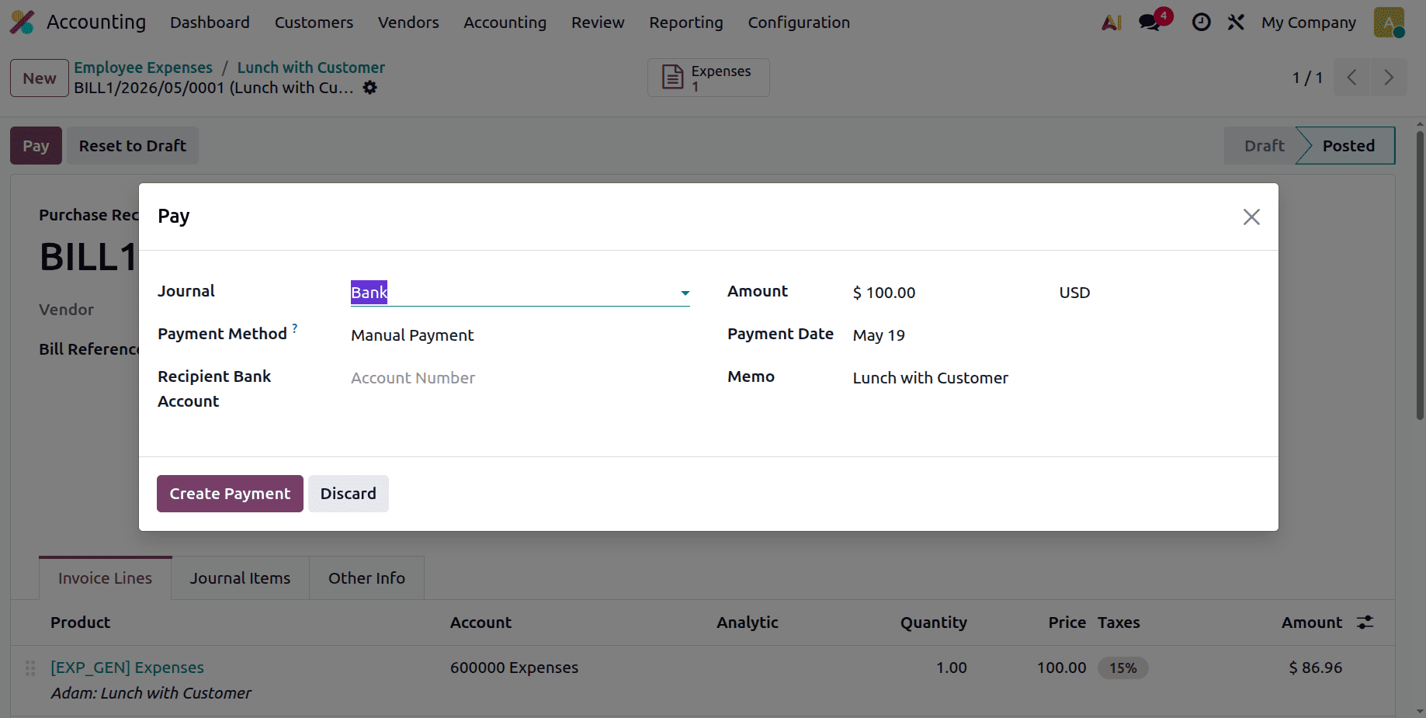Click the Account column header

tap(481, 623)
